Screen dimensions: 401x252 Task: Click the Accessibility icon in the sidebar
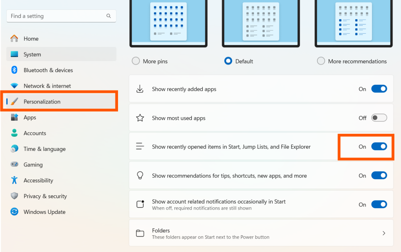(15, 180)
